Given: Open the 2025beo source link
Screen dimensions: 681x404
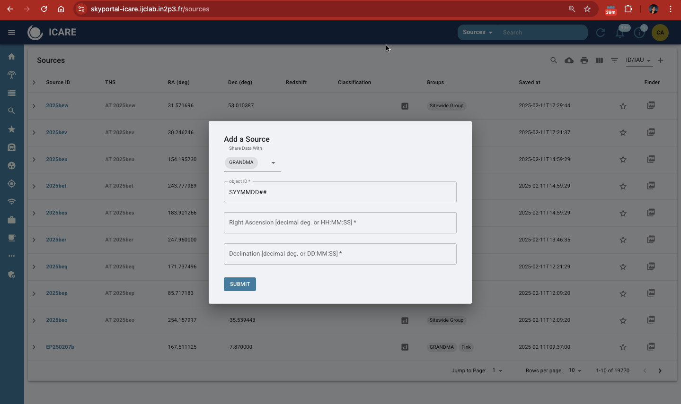Looking at the screenshot, I should (x=57, y=320).
